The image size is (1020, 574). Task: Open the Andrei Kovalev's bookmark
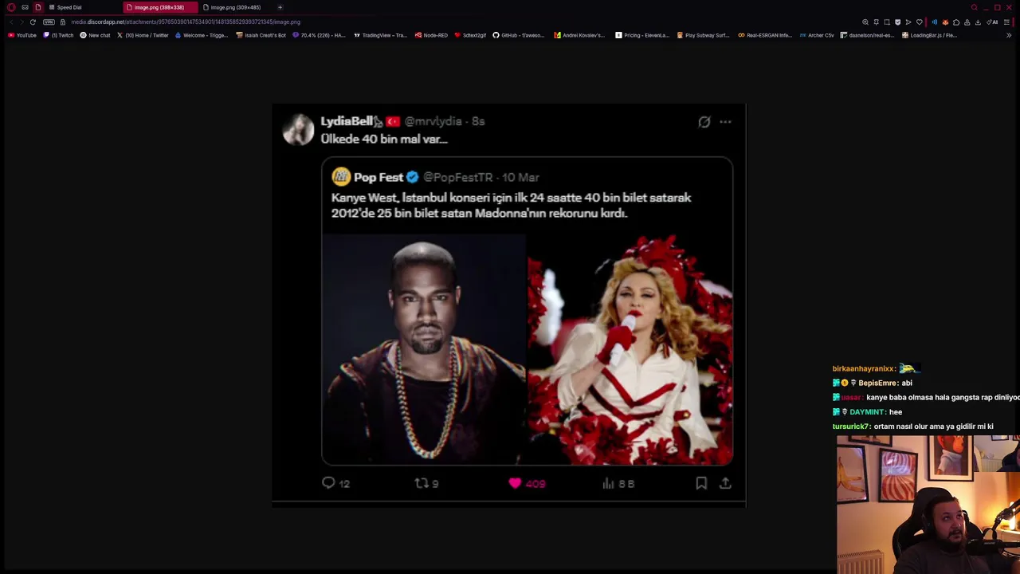point(579,35)
